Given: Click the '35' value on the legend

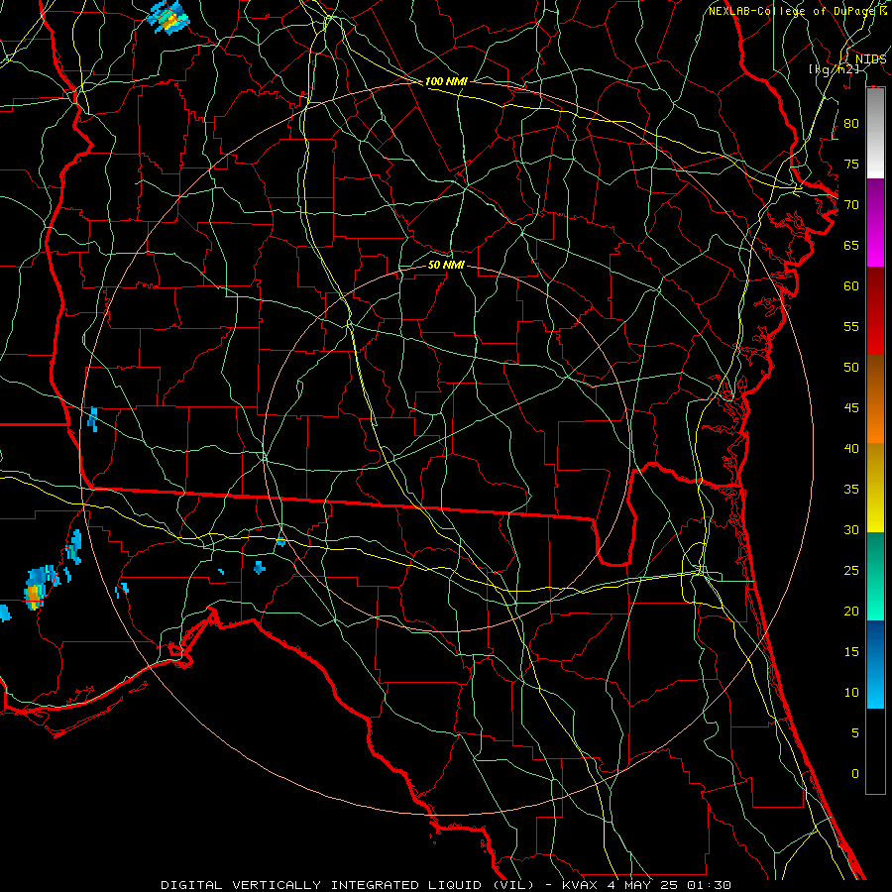Looking at the screenshot, I should [851, 490].
